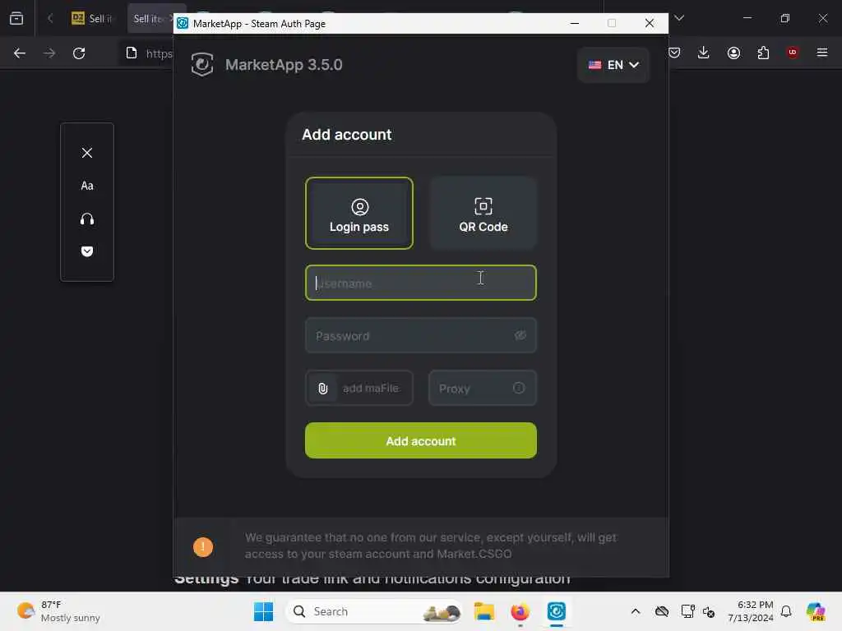Click the orange warning exclamation icon
842x631 pixels.
tap(203, 546)
